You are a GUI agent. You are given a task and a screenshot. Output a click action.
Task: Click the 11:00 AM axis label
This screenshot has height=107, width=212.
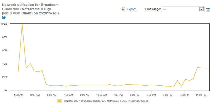click(x=101, y=95)
